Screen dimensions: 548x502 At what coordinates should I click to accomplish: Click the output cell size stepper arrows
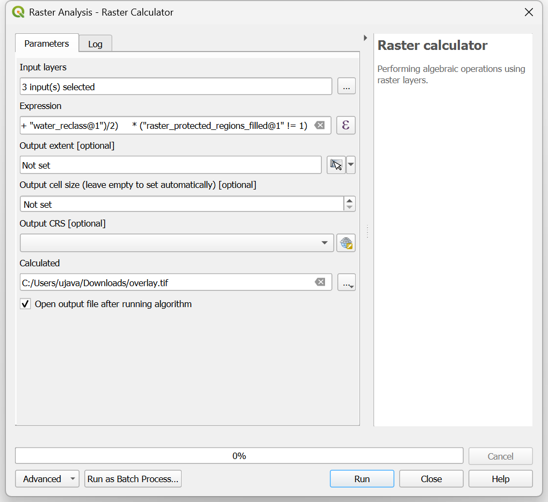point(350,204)
